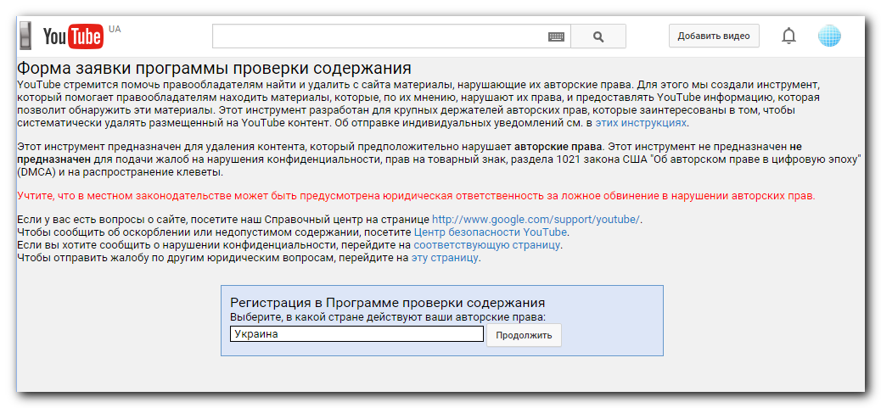The image size is (881, 408).
Task: Open the http://www.google.com/support/youtube/ link
Action: 536,220
